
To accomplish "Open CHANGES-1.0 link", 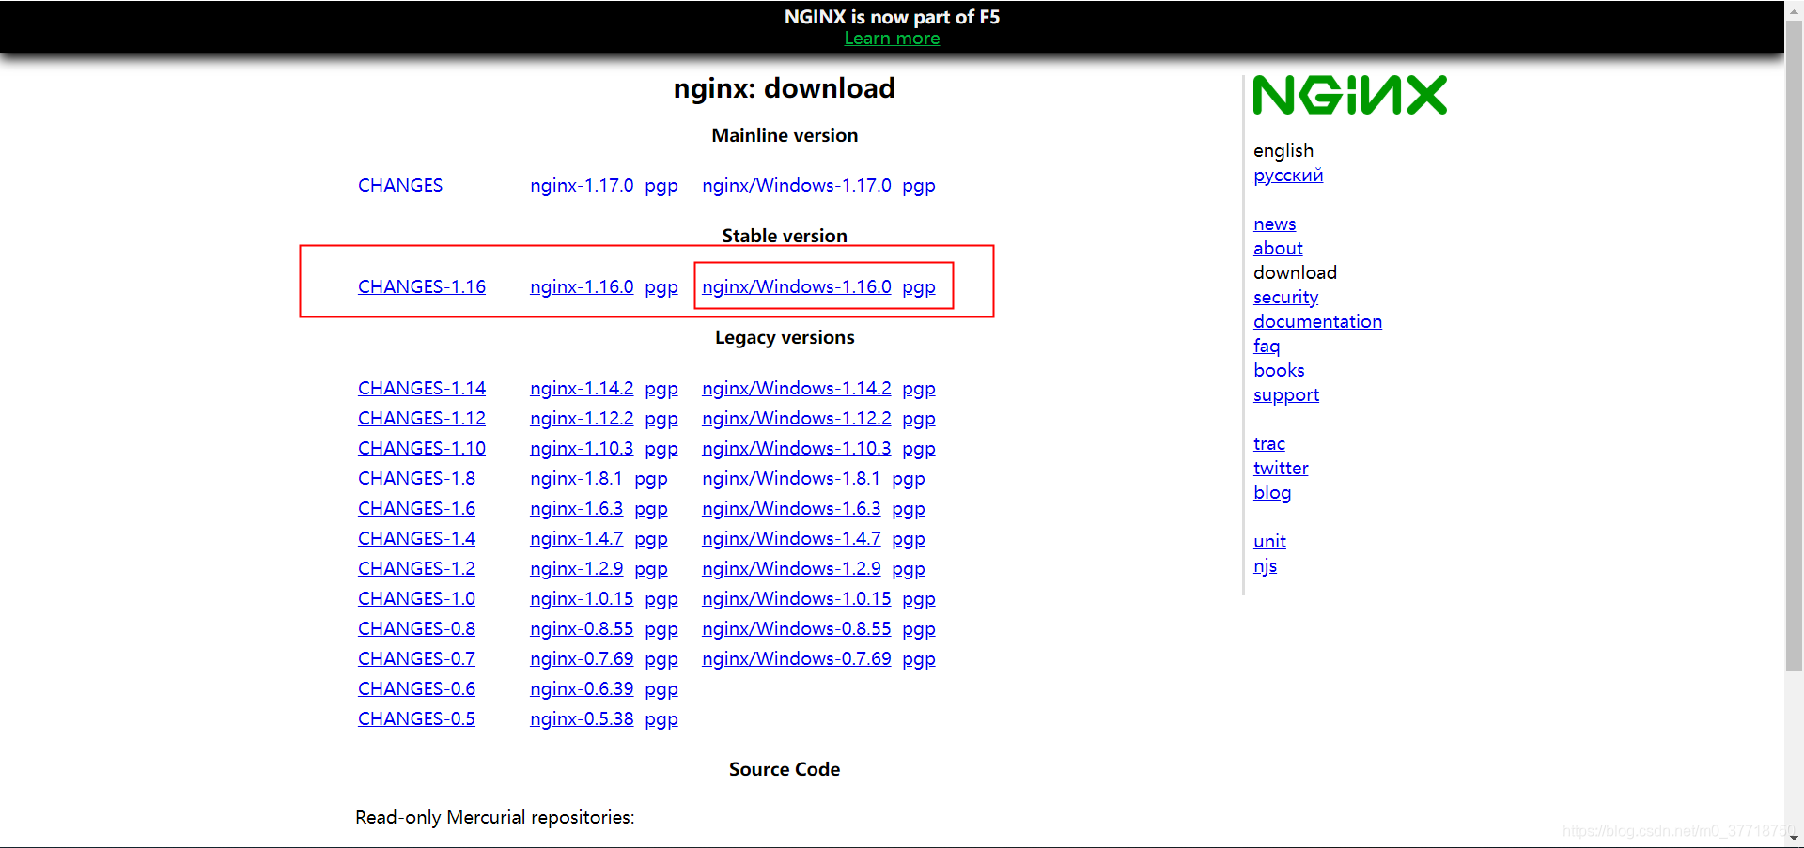I will (x=416, y=598).
